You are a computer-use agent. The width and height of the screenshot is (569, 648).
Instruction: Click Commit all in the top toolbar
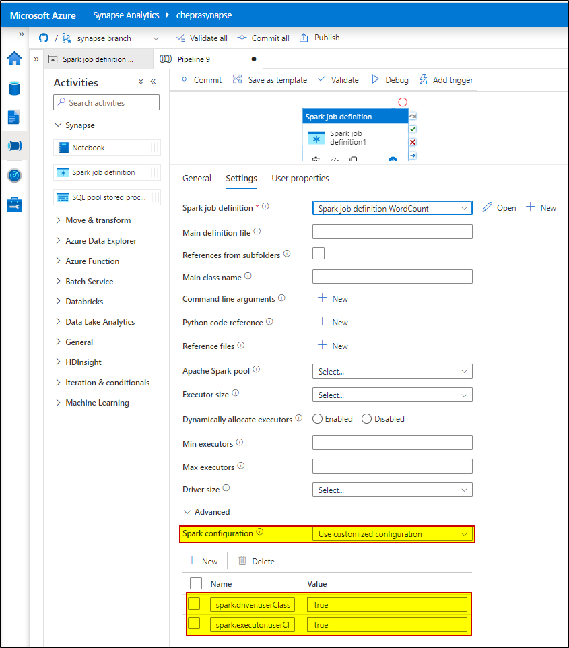[263, 38]
